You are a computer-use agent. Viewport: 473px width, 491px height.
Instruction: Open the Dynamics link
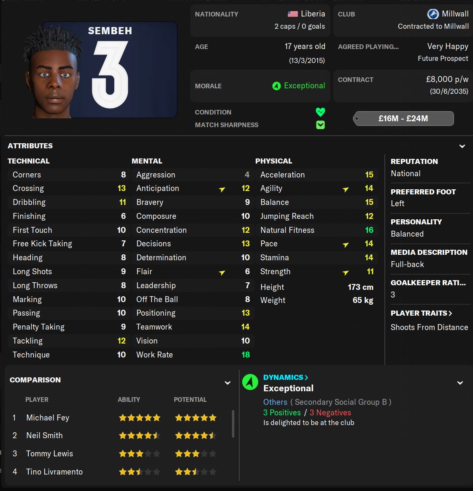286,377
